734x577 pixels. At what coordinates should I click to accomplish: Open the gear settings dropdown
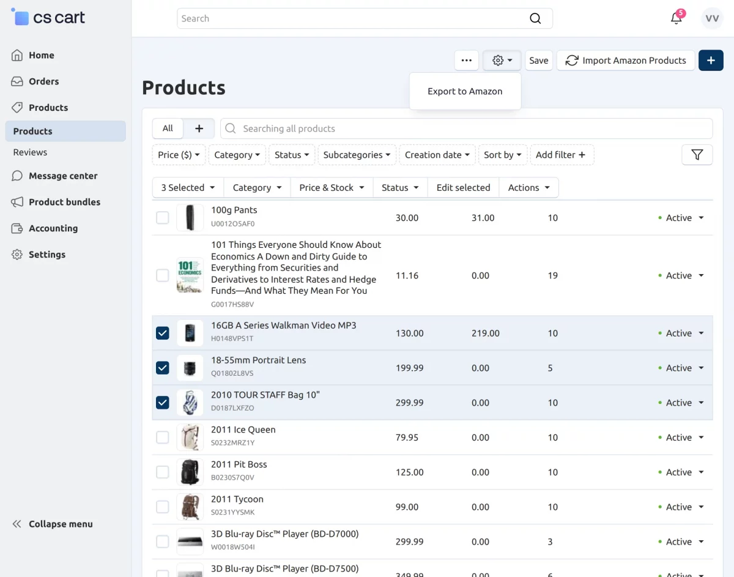(502, 61)
